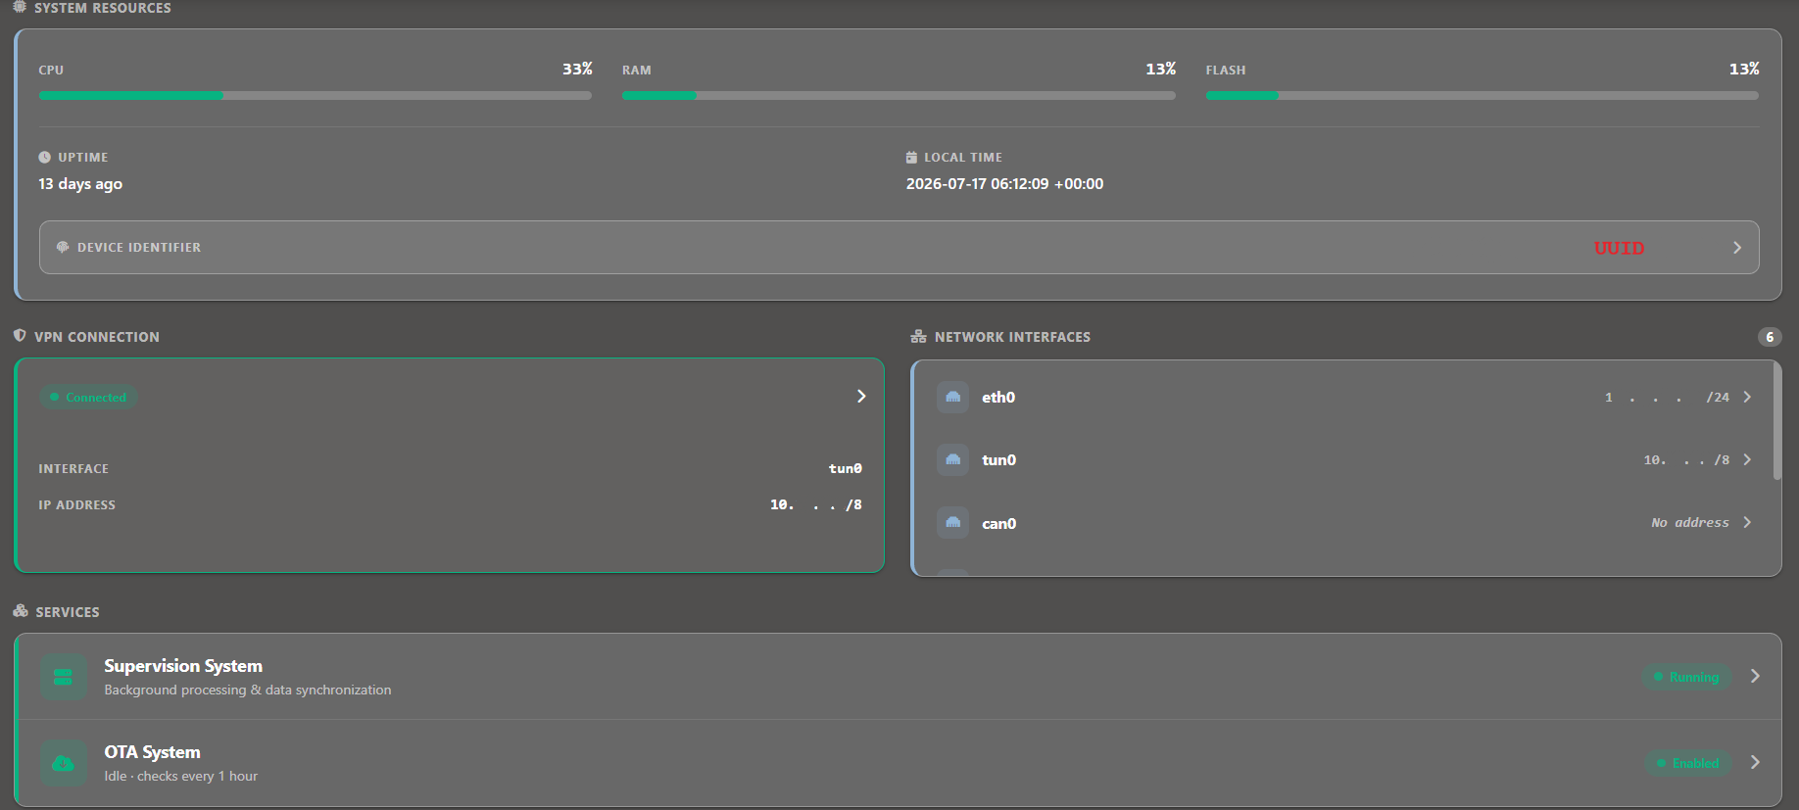Expand tun0 interface details arrow

tap(1747, 459)
